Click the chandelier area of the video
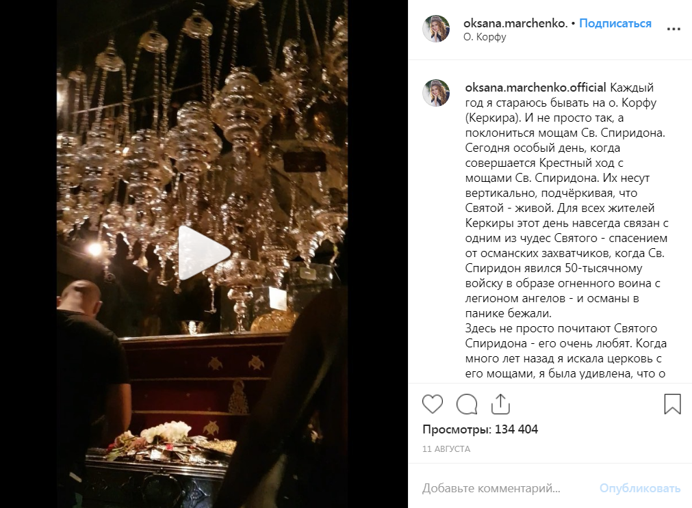The height and width of the screenshot is (508, 692). tap(202, 132)
